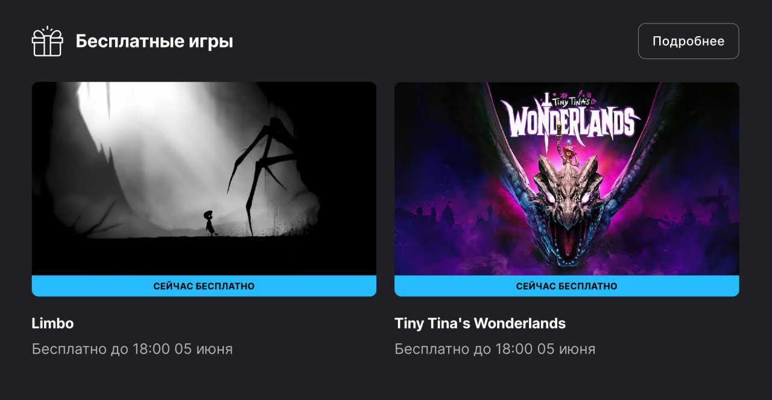Click the Бесплатные игры heading
This screenshot has width=772, height=400.
coord(154,42)
